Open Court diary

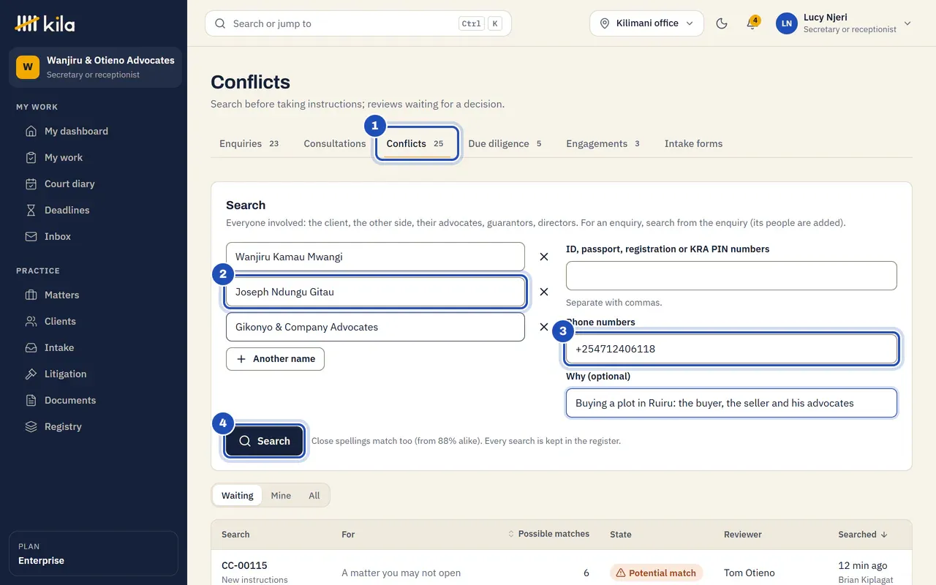pyautogui.click(x=94, y=184)
